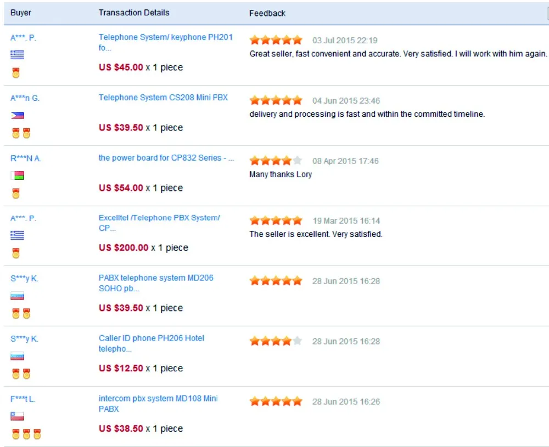Click the medal icons in the Caller ID PH206 row

(21, 374)
